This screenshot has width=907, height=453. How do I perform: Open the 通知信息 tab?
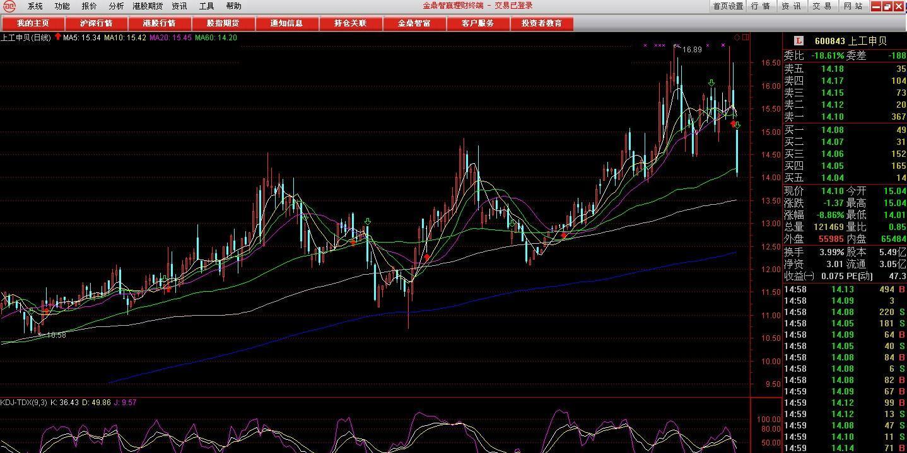coord(286,23)
